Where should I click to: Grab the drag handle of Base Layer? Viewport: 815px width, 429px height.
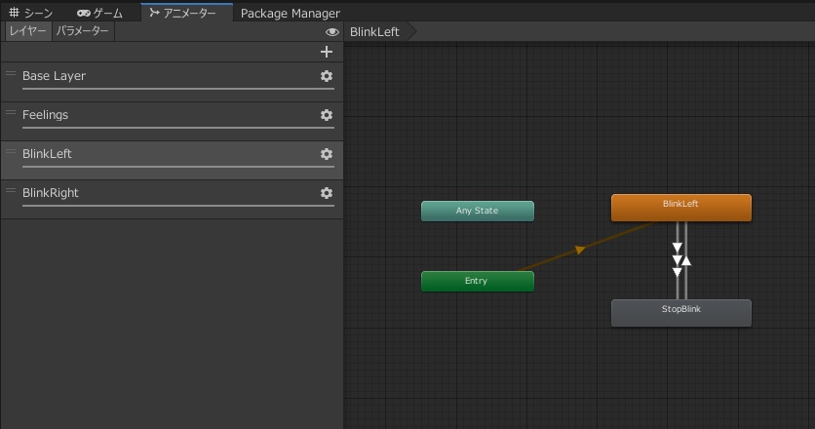(11, 73)
